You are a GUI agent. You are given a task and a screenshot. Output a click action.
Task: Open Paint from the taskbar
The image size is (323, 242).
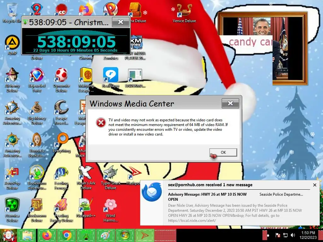pyautogui.click(x=105, y=235)
